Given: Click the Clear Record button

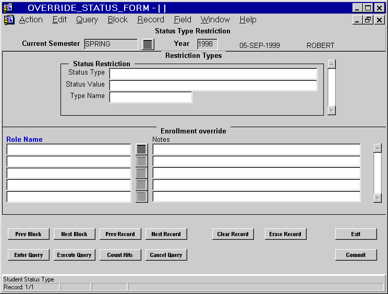Looking at the screenshot, I should tap(233, 234).
